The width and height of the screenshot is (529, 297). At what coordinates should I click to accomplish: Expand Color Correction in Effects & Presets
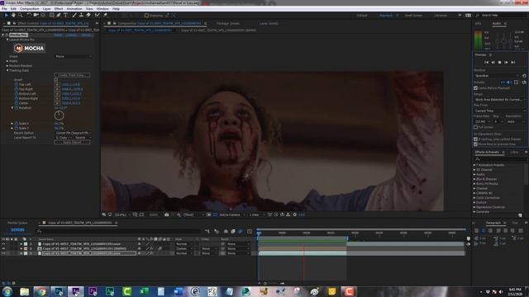(x=474, y=198)
